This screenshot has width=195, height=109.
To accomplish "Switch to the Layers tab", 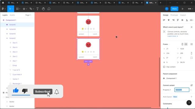I will (5, 15).
